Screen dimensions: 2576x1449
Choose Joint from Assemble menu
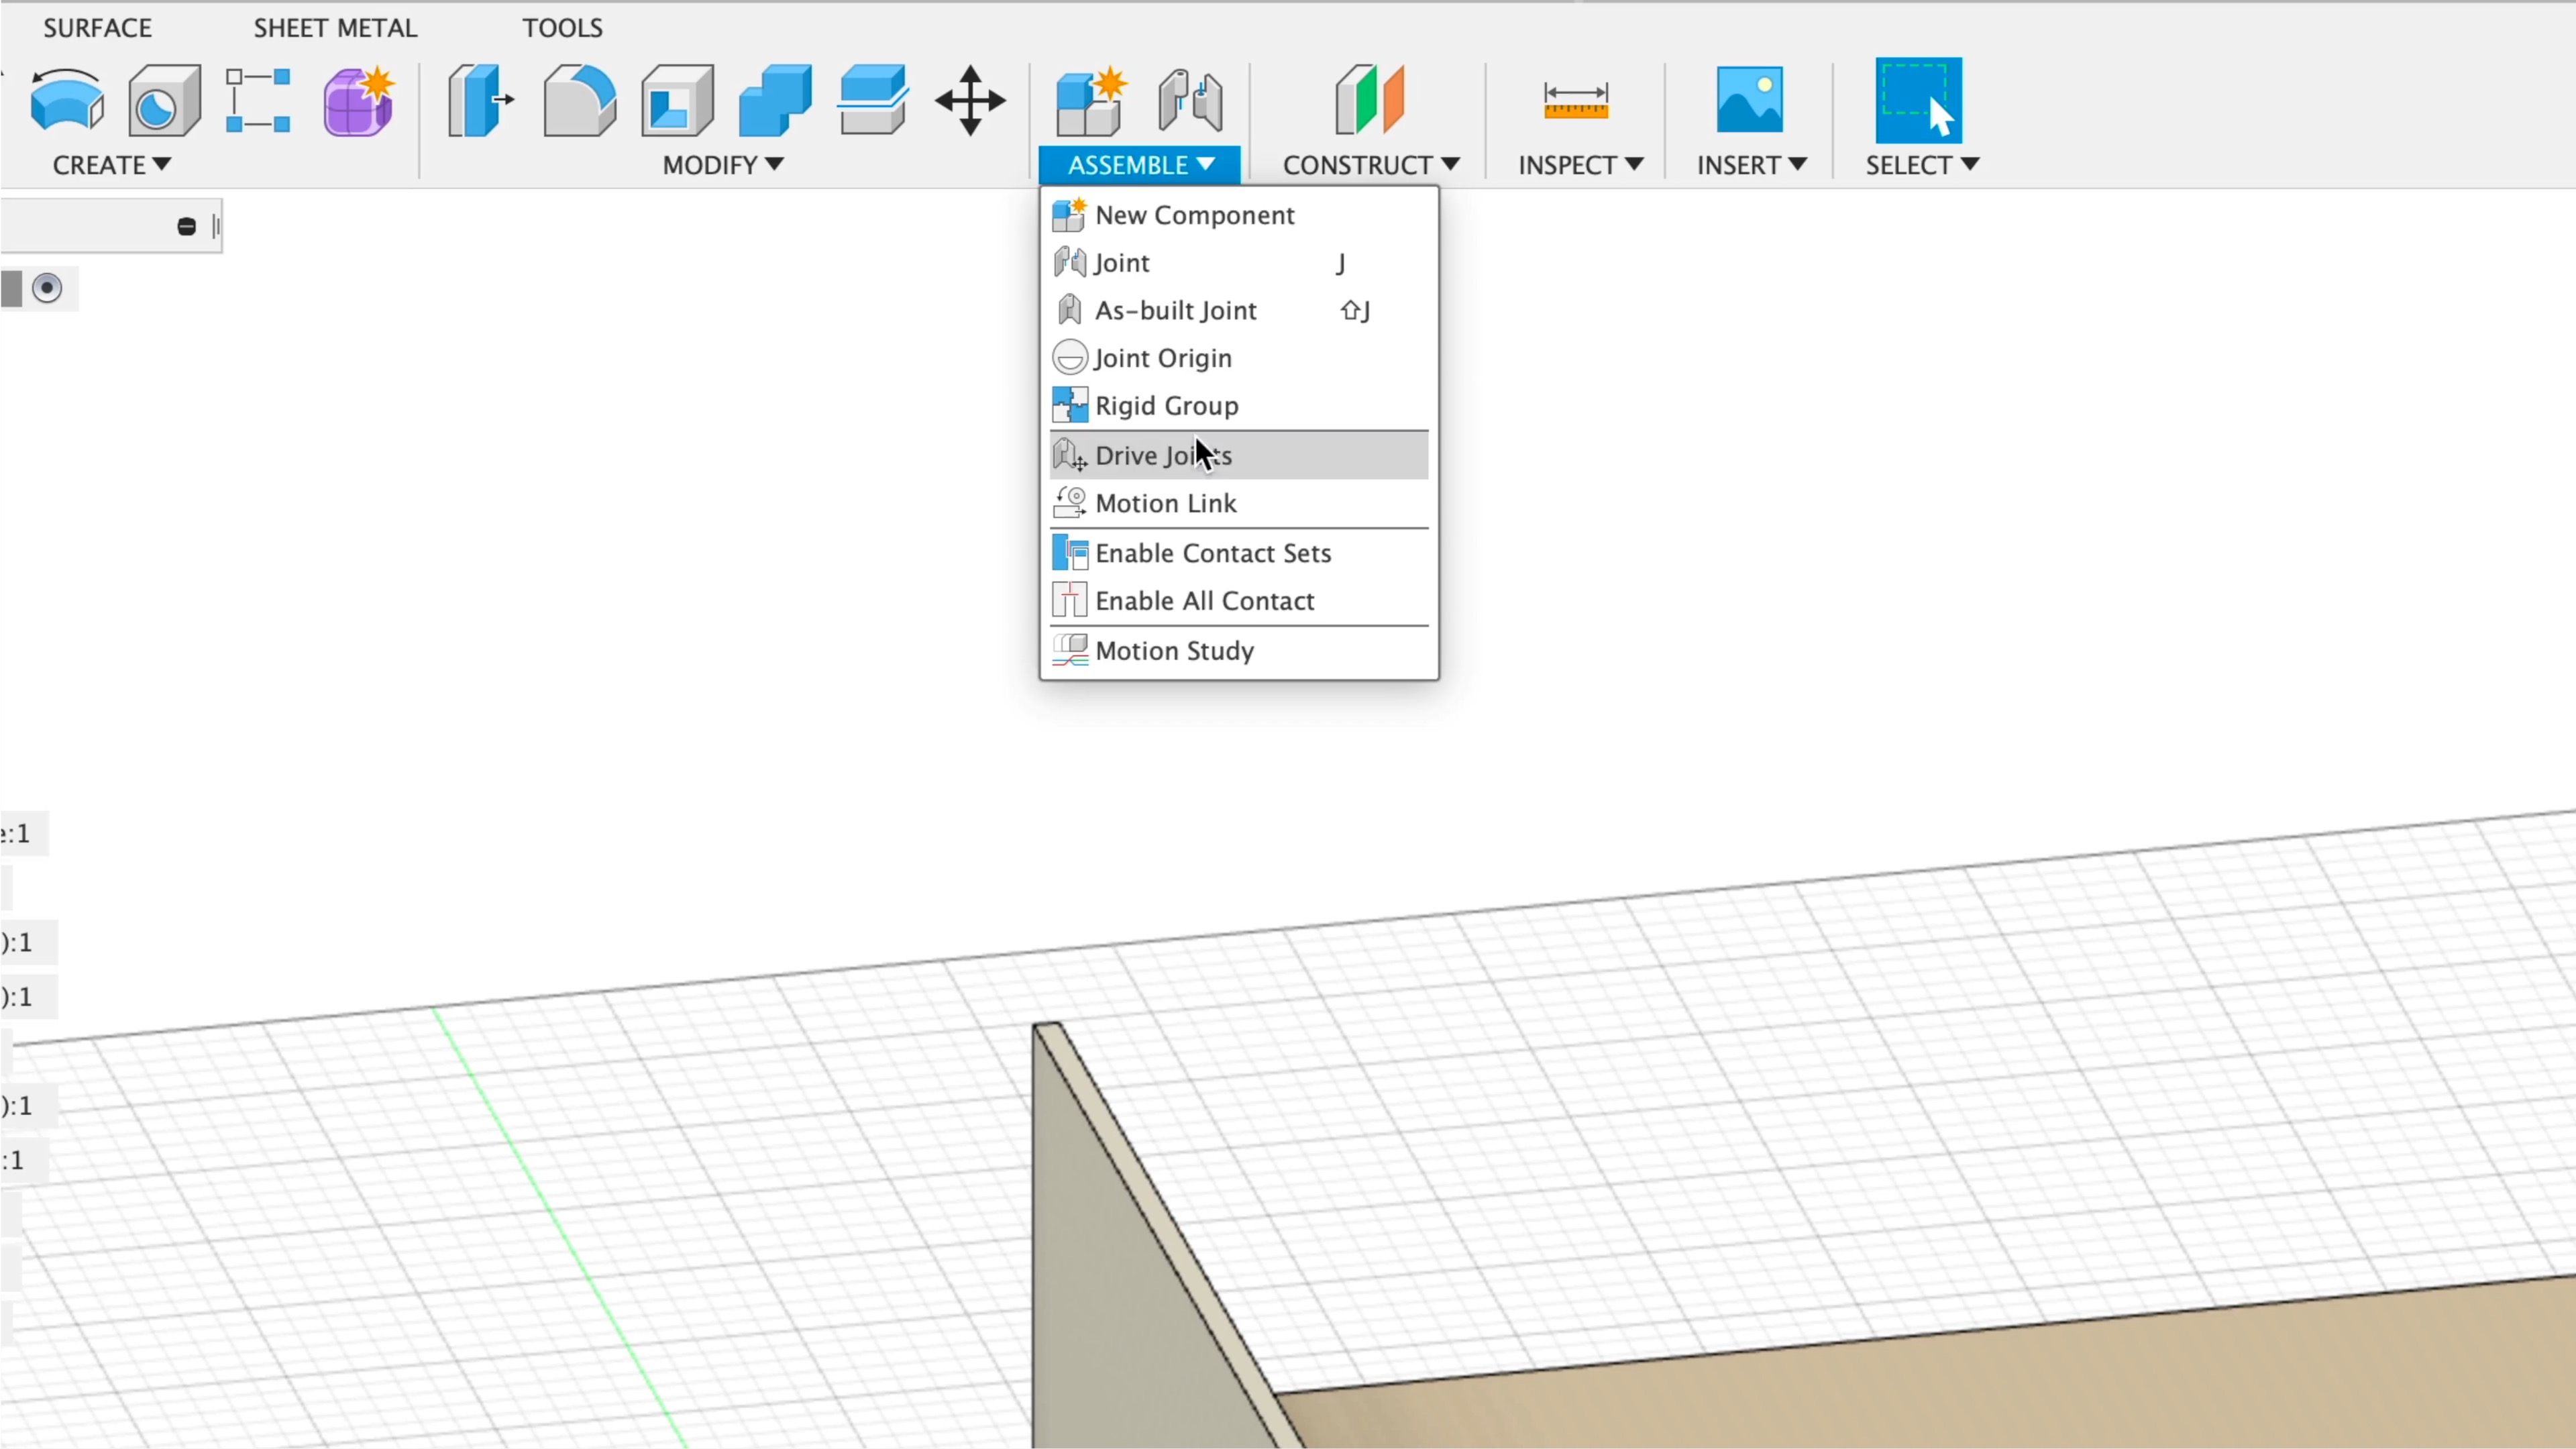click(x=1238, y=263)
